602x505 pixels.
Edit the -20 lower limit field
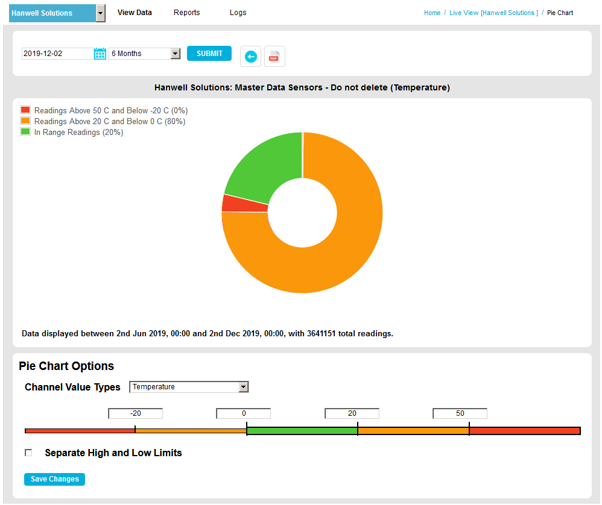pos(136,413)
